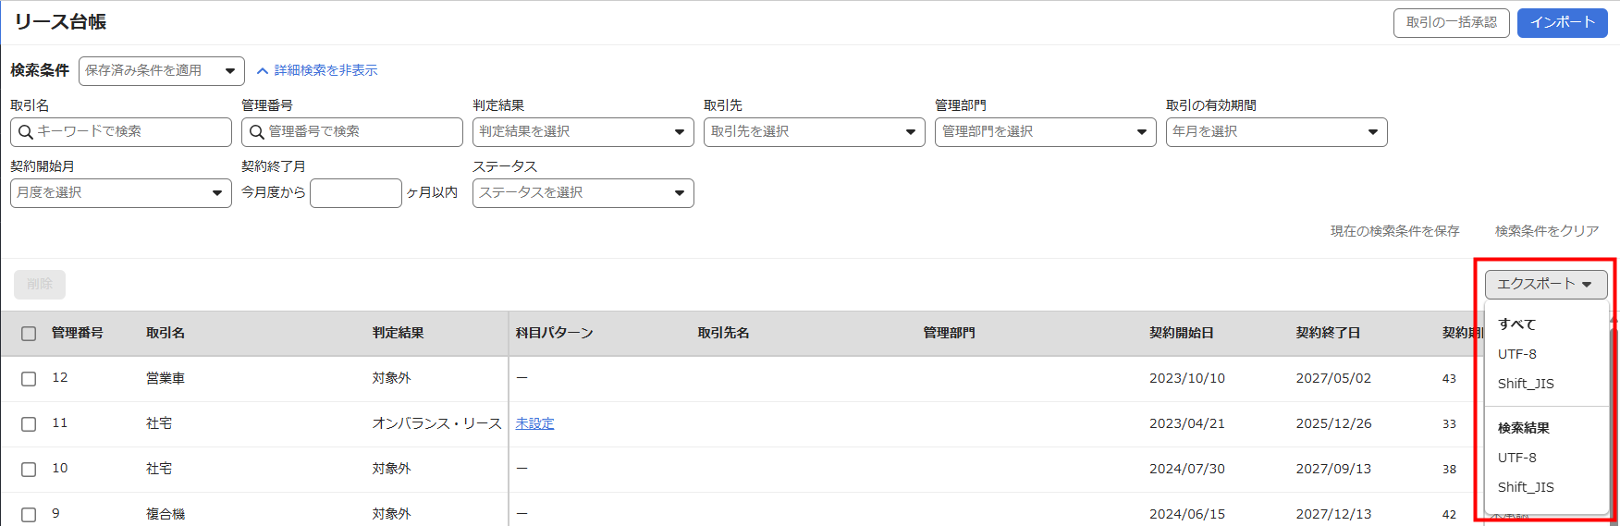Open the 年月を選択 validity period dropdown
The height and width of the screenshot is (526, 1620).
(x=1276, y=132)
